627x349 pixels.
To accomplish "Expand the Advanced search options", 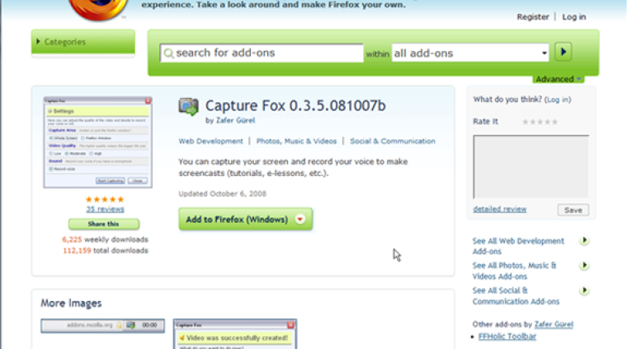I will tap(558, 79).
